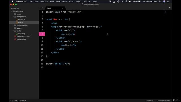
Task: Expand the node_modules folder
Action: click(x=13, y=25)
